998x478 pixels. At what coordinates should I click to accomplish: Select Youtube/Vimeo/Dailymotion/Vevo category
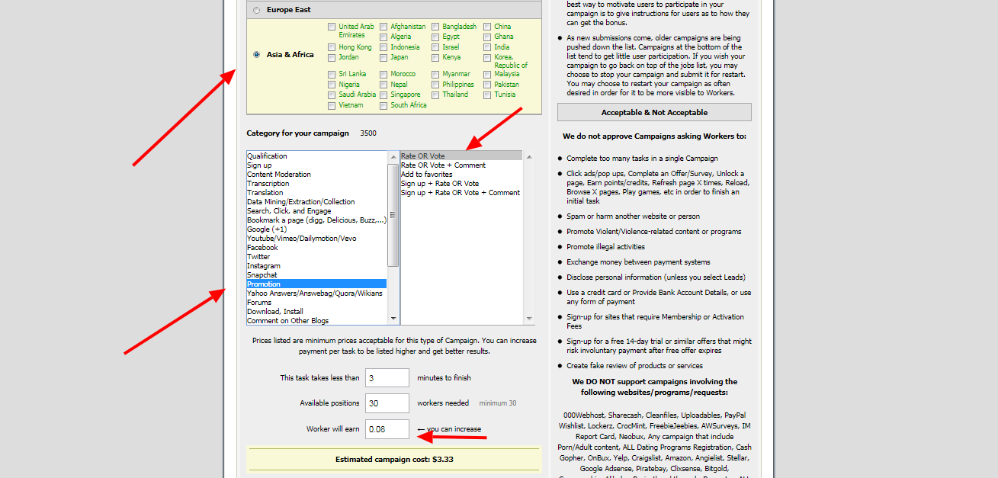tap(301, 239)
